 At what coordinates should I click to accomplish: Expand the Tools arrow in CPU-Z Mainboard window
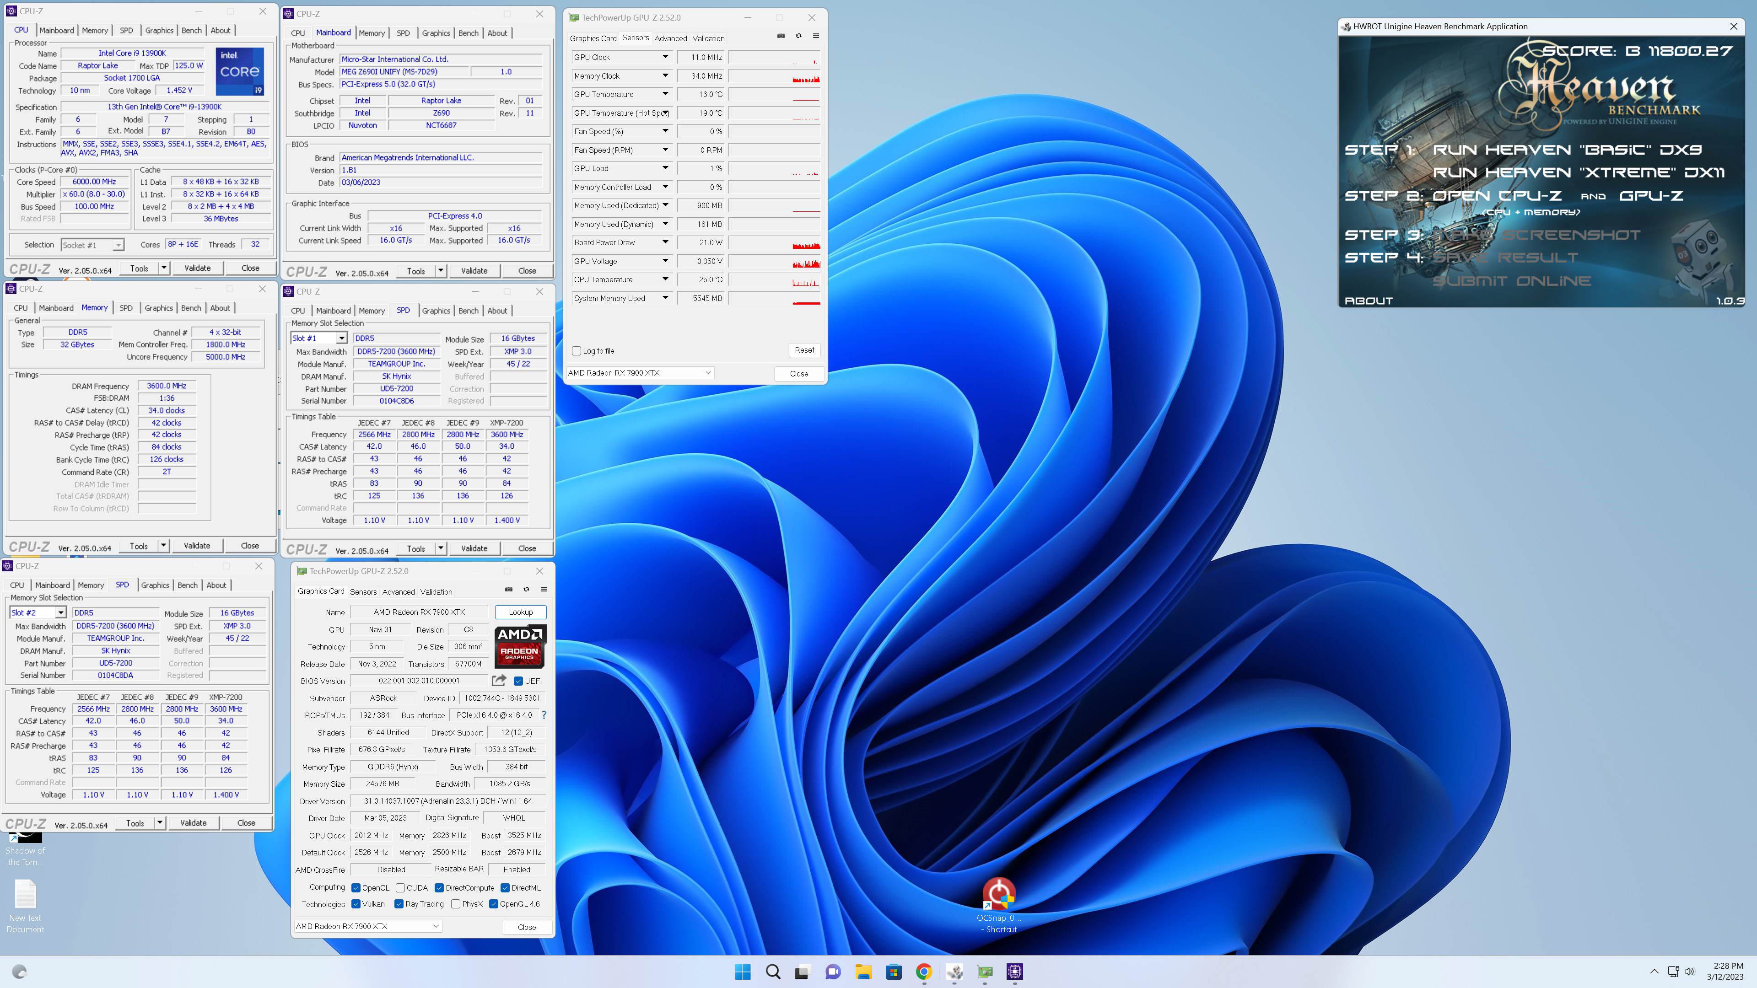pos(441,271)
